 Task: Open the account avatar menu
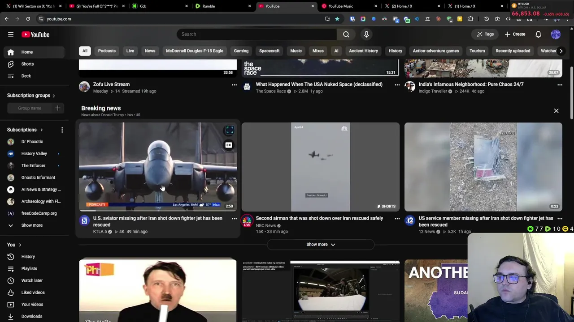[x=556, y=34]
